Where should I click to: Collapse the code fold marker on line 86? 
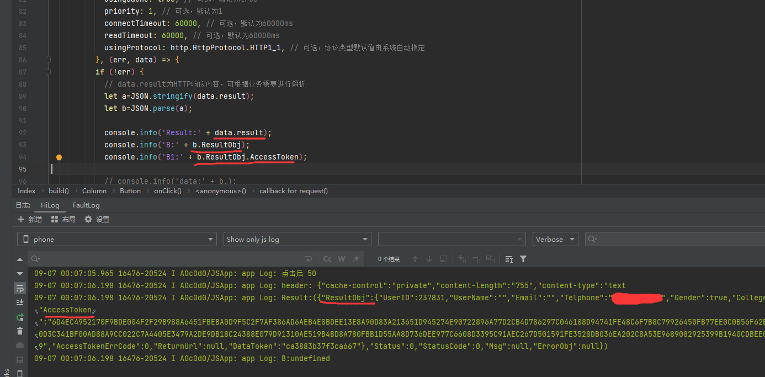pyautogui.click(x=48, y=60)
